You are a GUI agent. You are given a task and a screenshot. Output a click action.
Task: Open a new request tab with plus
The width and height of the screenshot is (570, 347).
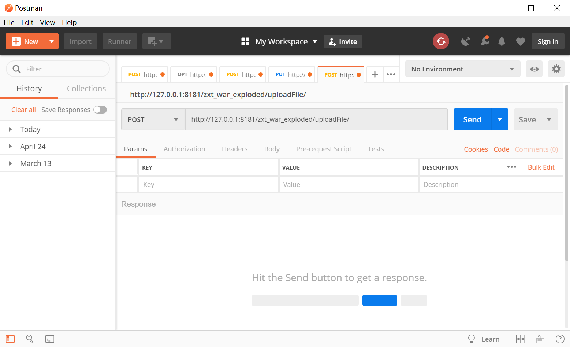click(x=375, y=74)
